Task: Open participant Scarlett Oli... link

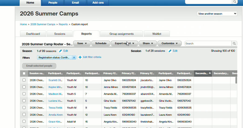Action: (x=55, y=80)
